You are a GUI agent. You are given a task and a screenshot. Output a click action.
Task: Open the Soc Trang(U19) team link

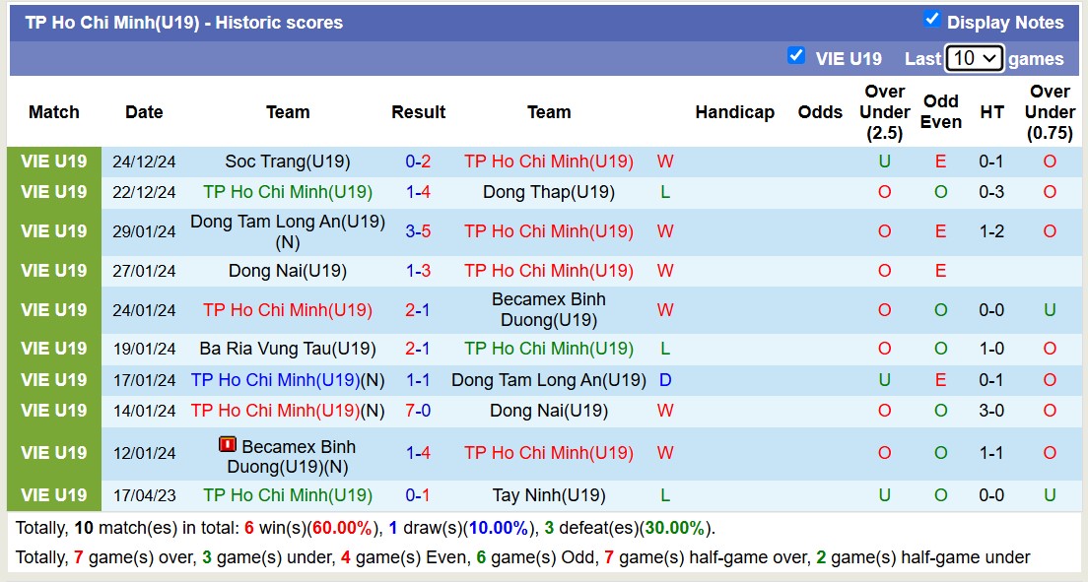pyautogui.click(x=287, y=162)
